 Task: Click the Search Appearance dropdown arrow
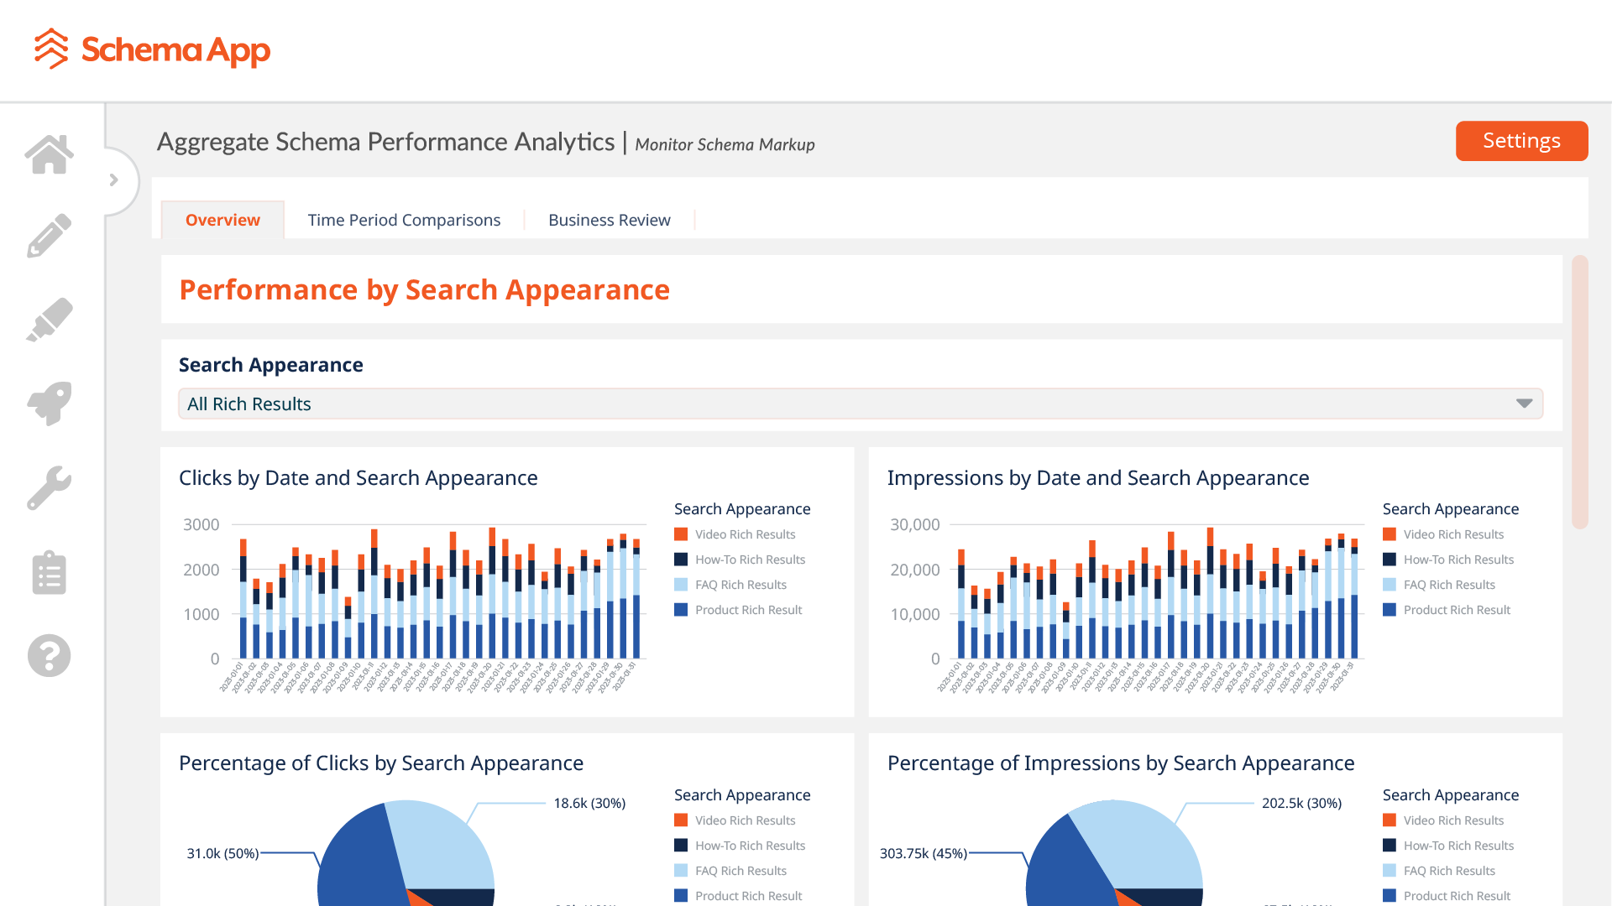[1524, 404]
